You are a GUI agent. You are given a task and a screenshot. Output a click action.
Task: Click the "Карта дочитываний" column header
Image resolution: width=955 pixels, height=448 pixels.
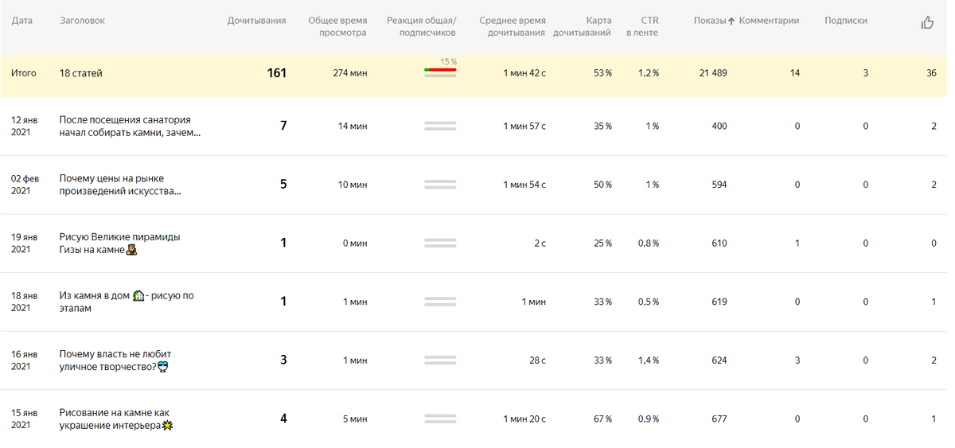coord(587,27)
